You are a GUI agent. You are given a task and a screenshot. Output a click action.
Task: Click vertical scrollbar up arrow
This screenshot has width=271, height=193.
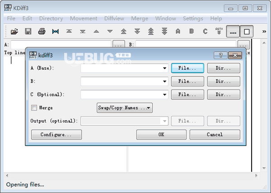click(x=264, y=43)
